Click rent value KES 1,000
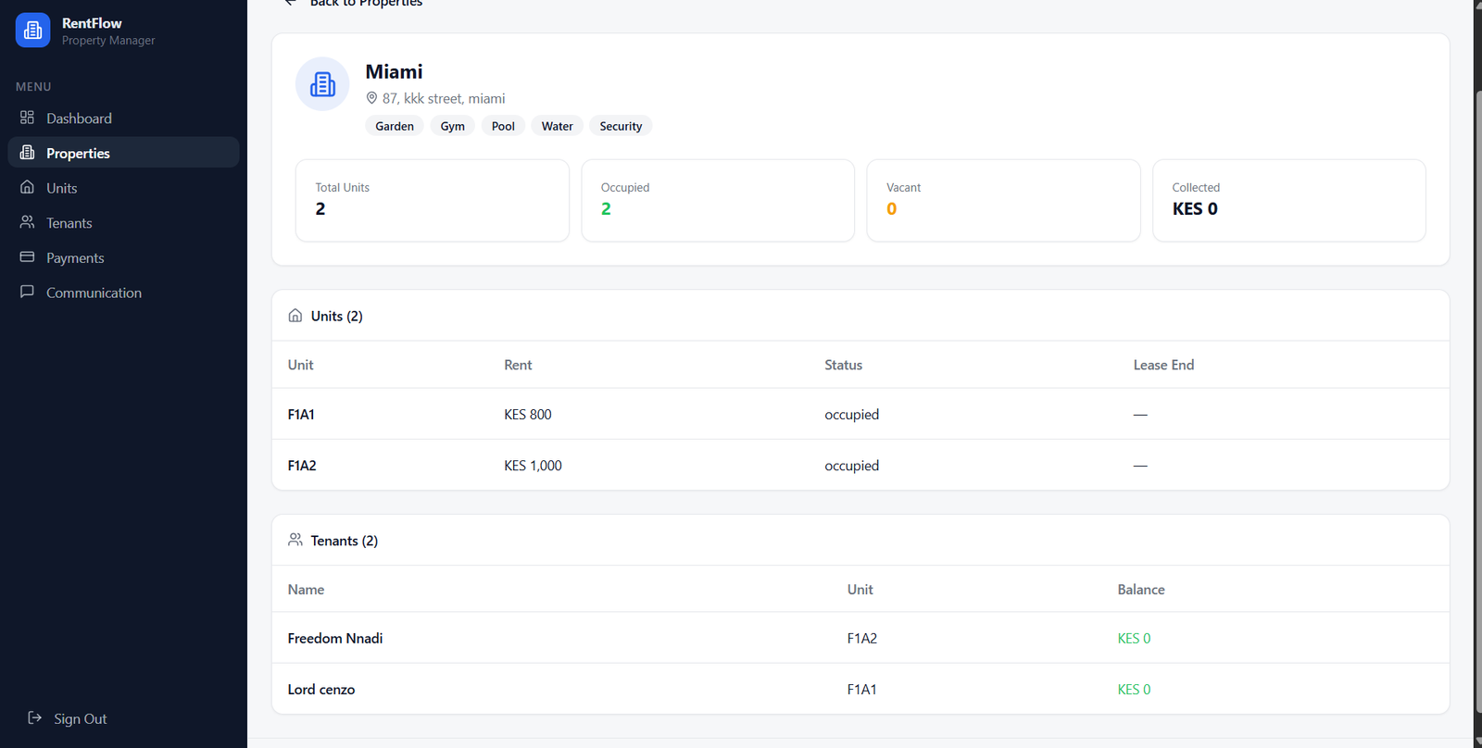 533,465
